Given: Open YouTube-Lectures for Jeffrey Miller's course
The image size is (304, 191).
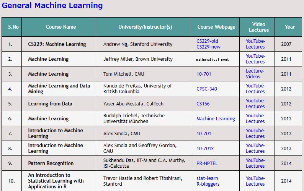Looking at the screenshot, I should tap(255, 59).
